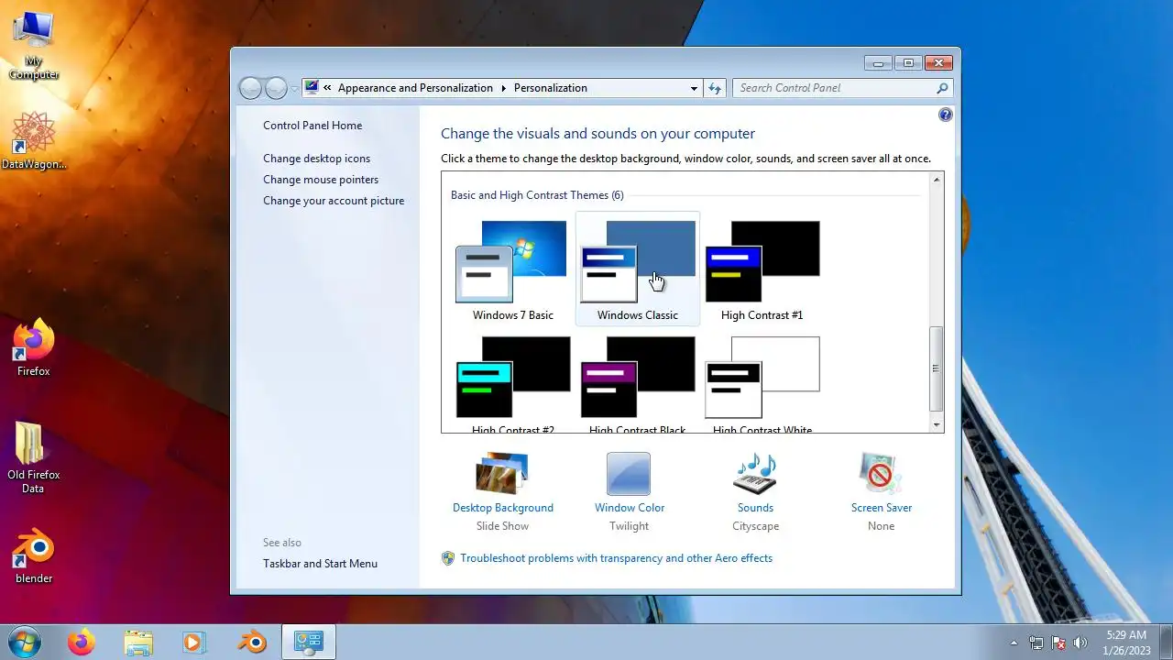Image resolution: width=1173 pixels, height=660 pixels.
Task: Click the Action Center flag tray icon
Action: 1058,643
